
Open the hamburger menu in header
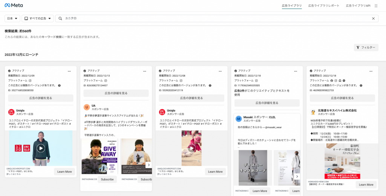(x=376, y=6)
